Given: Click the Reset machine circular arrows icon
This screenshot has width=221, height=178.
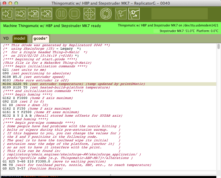Looking at the screenshot, I should pyautogui.click(x=106, y=14).
